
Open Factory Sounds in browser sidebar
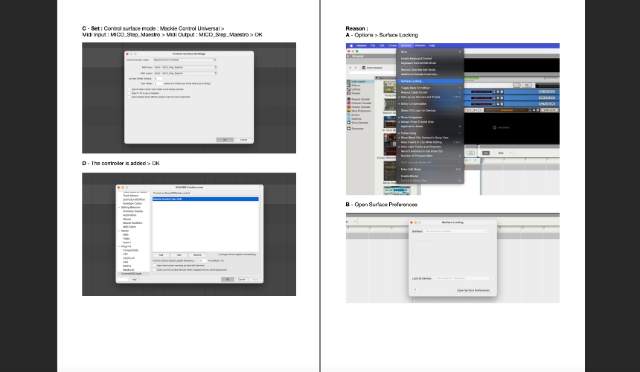[359, 107]
